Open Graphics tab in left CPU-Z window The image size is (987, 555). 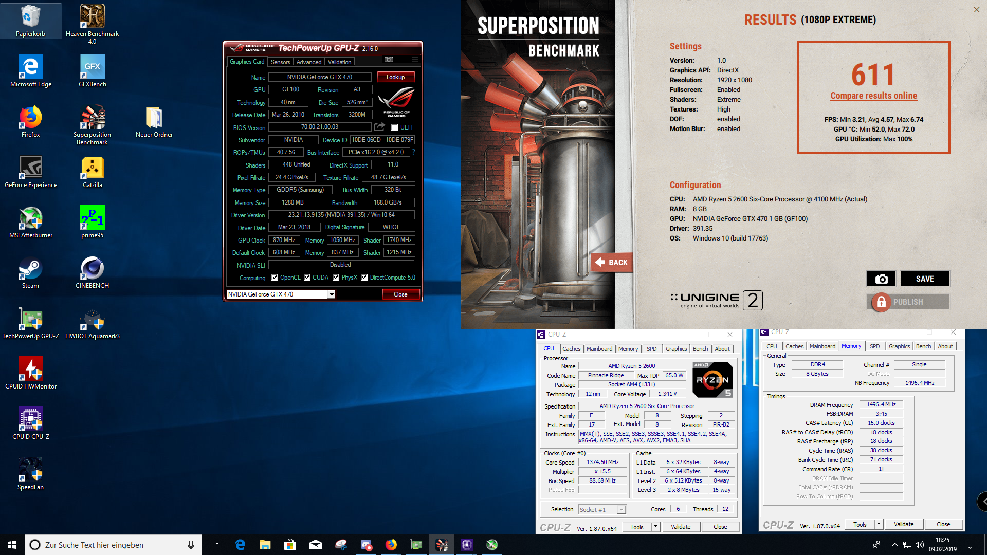click(676, 349)
